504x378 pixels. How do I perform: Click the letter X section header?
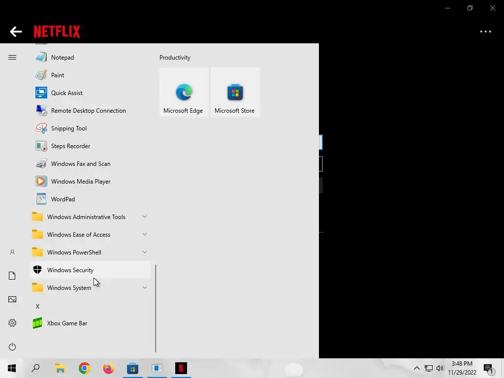[37, 306]
